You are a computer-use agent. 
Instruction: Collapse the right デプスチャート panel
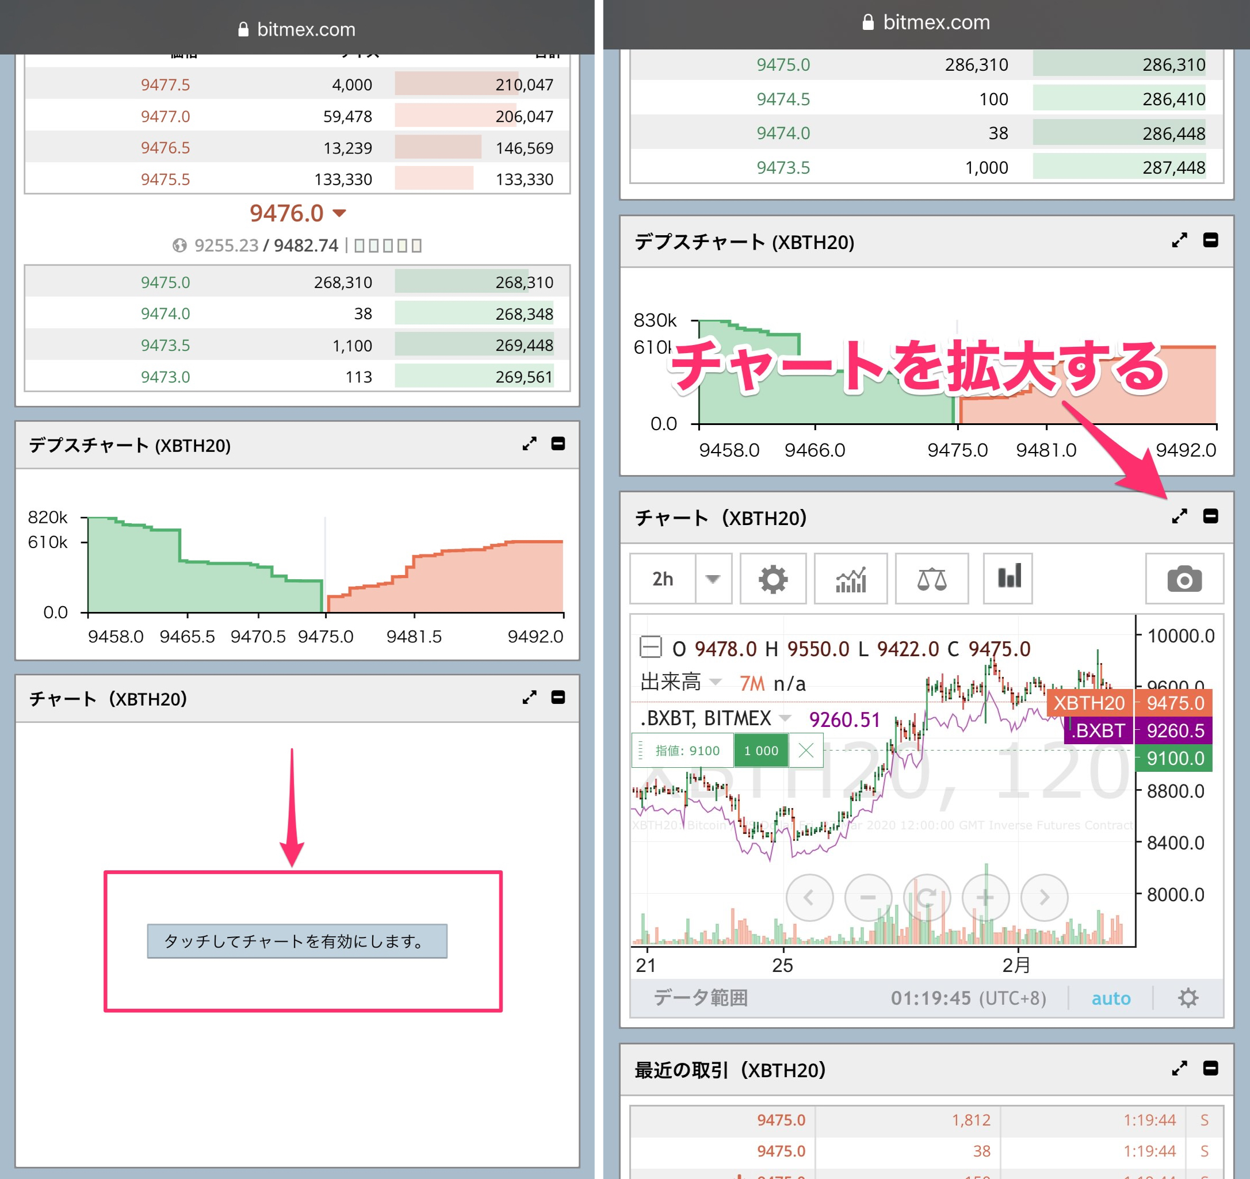point(1210,240)
